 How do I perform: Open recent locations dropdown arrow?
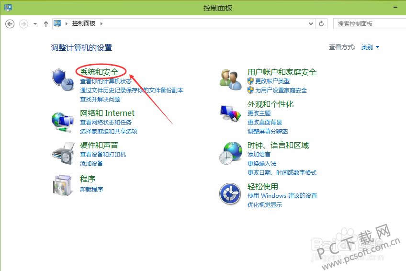(x=35, y=23)
